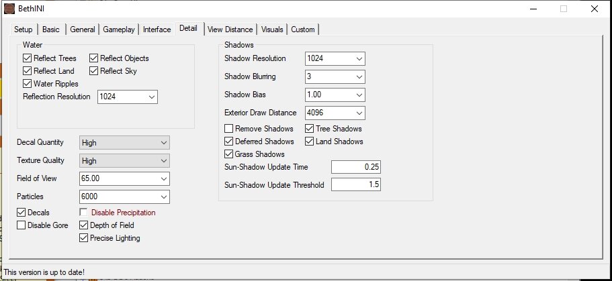Click the 'Decal Quantity' label

(40, 142)
